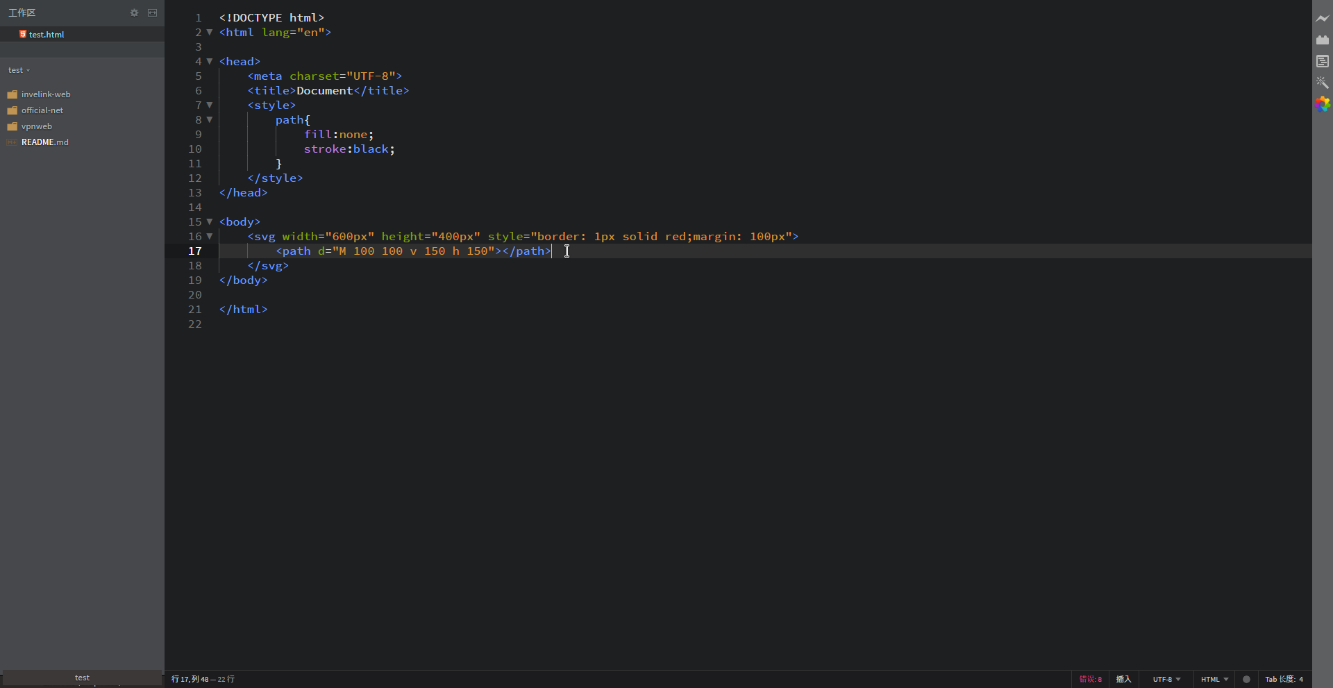
Task: Click the Markdown icon beside README.md
Action: point(12,142)
